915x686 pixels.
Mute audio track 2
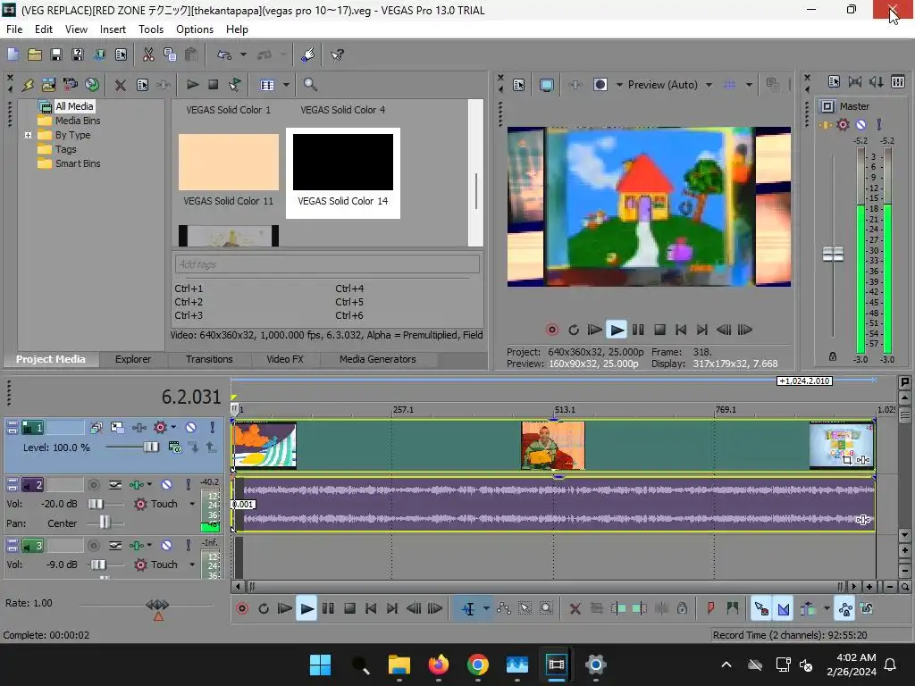[166, 484]
